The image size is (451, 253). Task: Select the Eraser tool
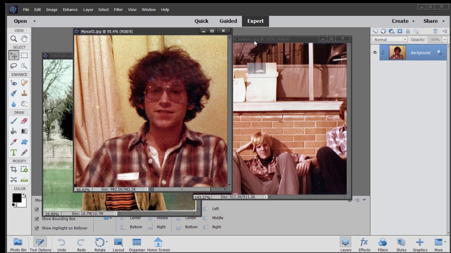24,121
